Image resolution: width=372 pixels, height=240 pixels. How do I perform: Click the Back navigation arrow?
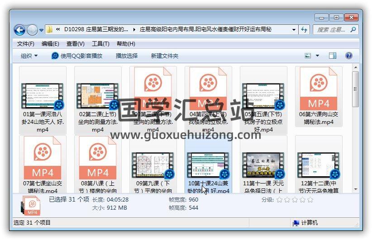point(19,30)
